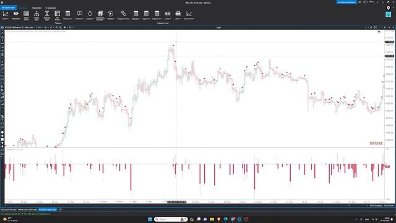
Task: Launch the market Replay player icon
Action: [110, 15]
